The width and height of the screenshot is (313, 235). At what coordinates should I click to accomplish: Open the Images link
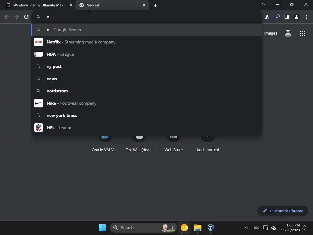[x=271, y=33]
